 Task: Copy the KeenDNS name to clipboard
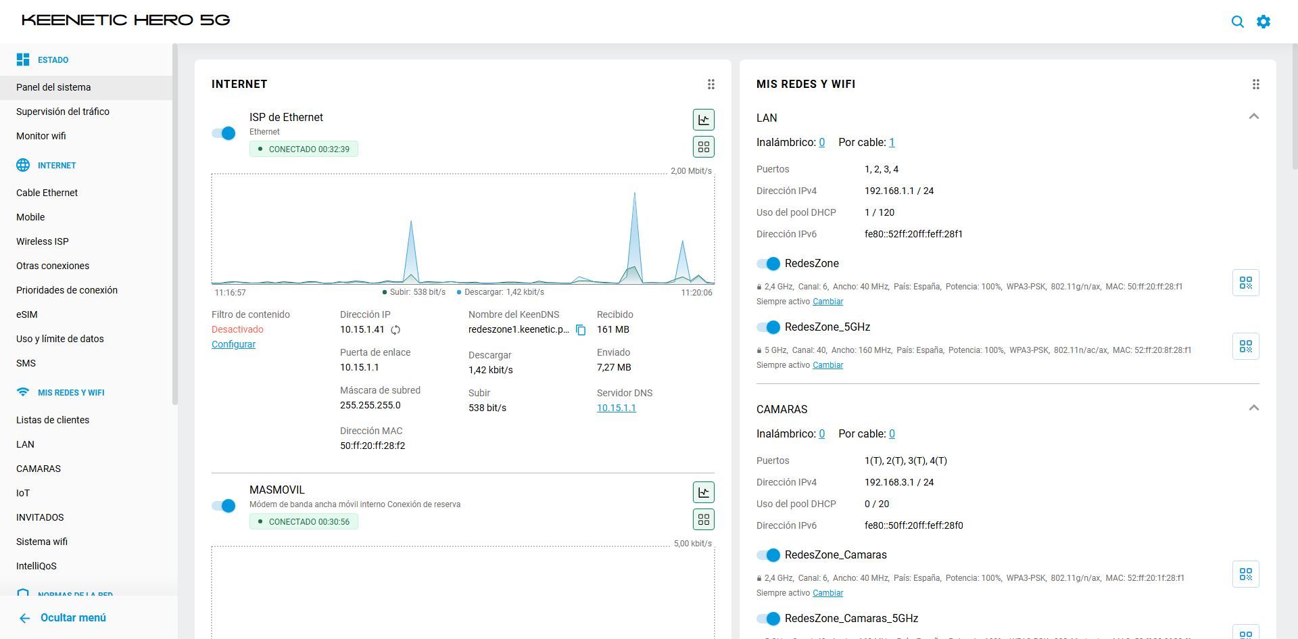580,330
